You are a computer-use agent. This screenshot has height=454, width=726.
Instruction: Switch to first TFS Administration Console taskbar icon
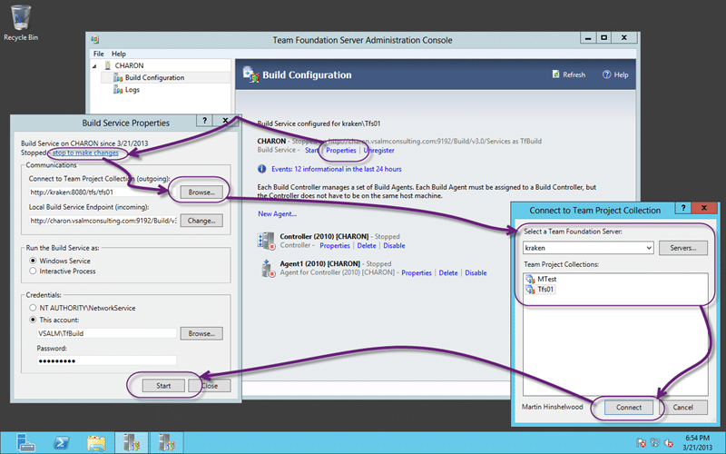point(132,443)
